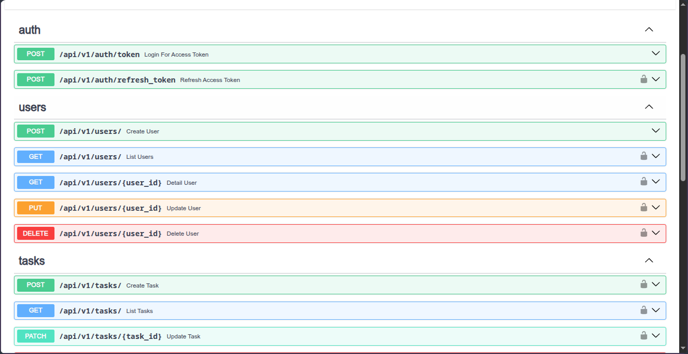688x354 pixels.
Task: Expand the Create User endpoint arrow
Action: click(x=656, y=131)
